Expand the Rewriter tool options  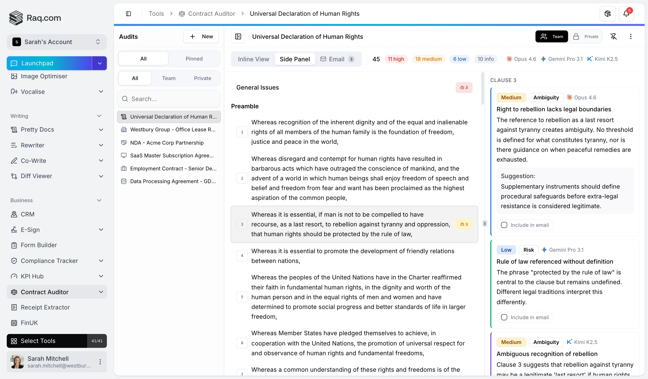tap(101, 145)
